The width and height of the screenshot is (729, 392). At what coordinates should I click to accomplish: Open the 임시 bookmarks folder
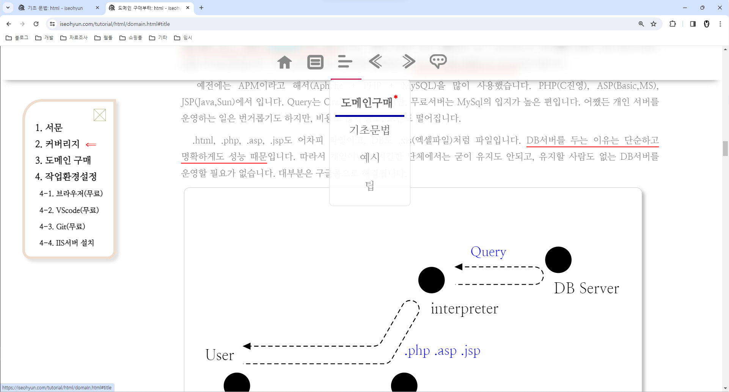[183, 38]
